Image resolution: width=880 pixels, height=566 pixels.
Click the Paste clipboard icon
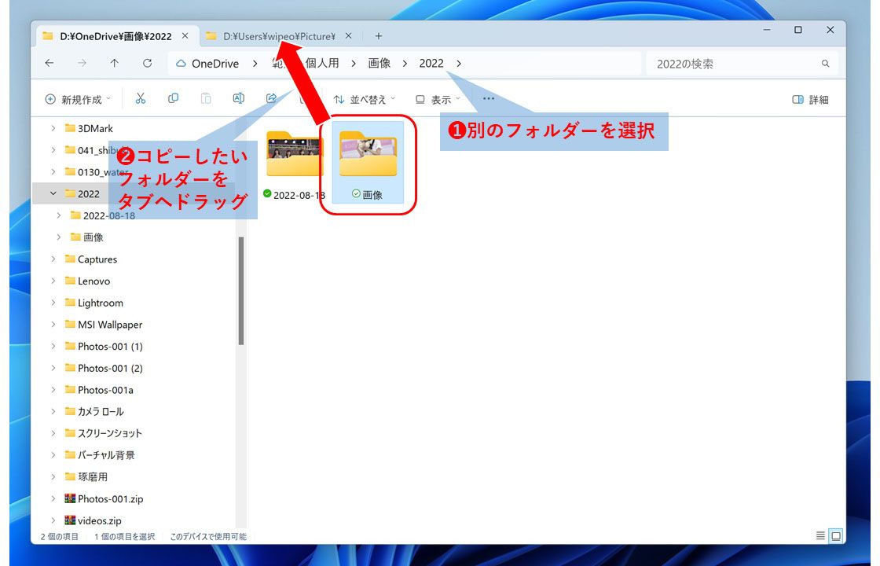206,99
